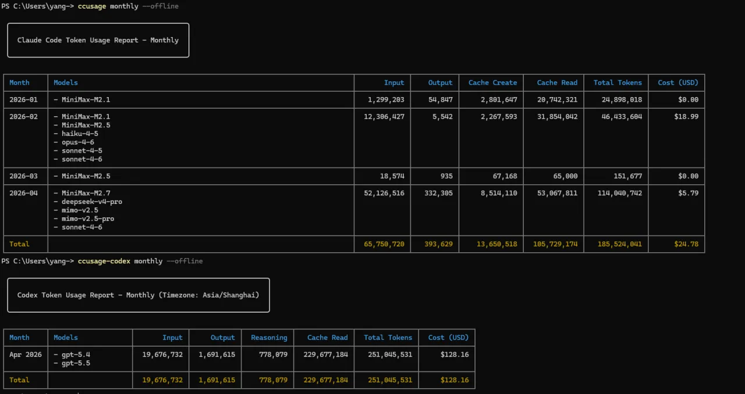Select the Codex Token Usage Report title
The width and height of the screenshot is (745, 394).
(x=138, y=295)
